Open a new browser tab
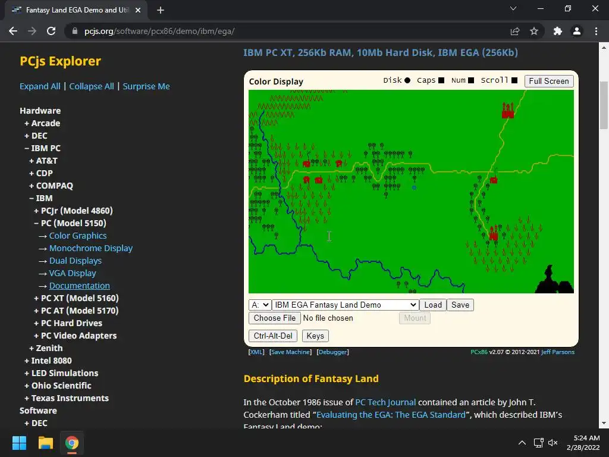The width and height of the screenshot is (609, 457). [161, 10]
